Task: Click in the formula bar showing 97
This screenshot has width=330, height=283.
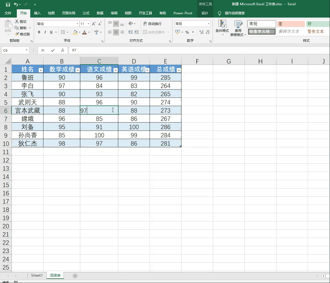Action: 199,50
